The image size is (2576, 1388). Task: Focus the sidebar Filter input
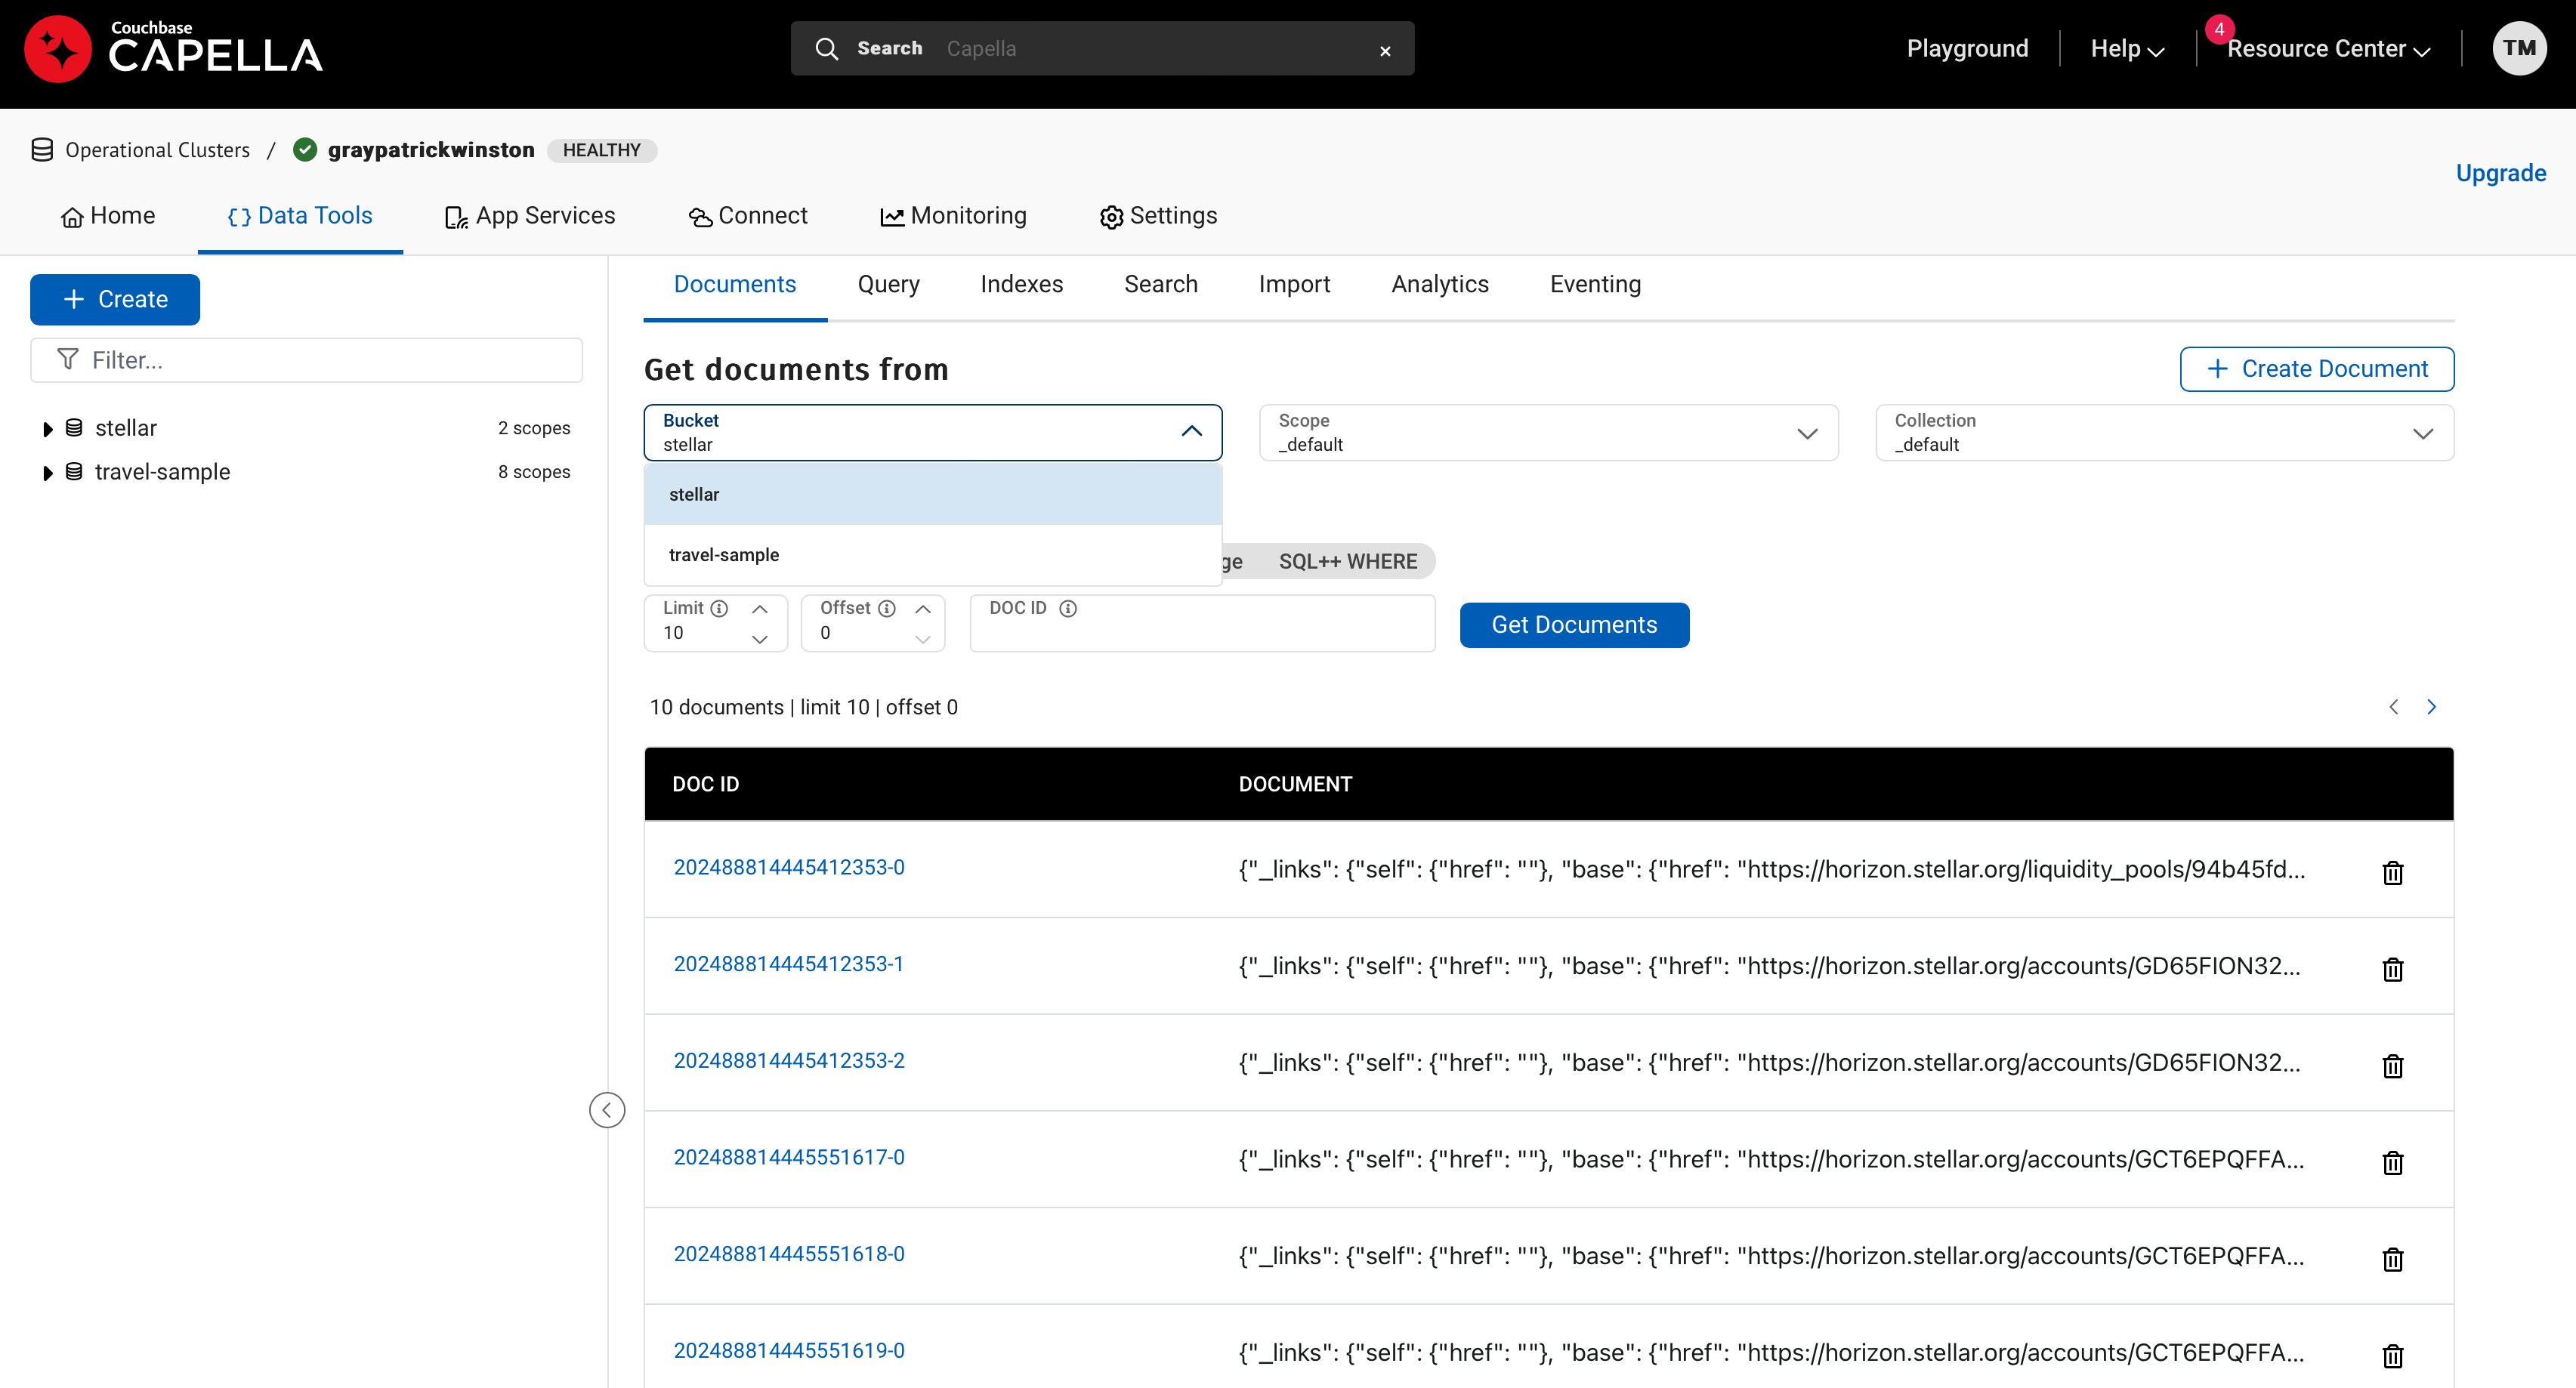click(306, 360)
